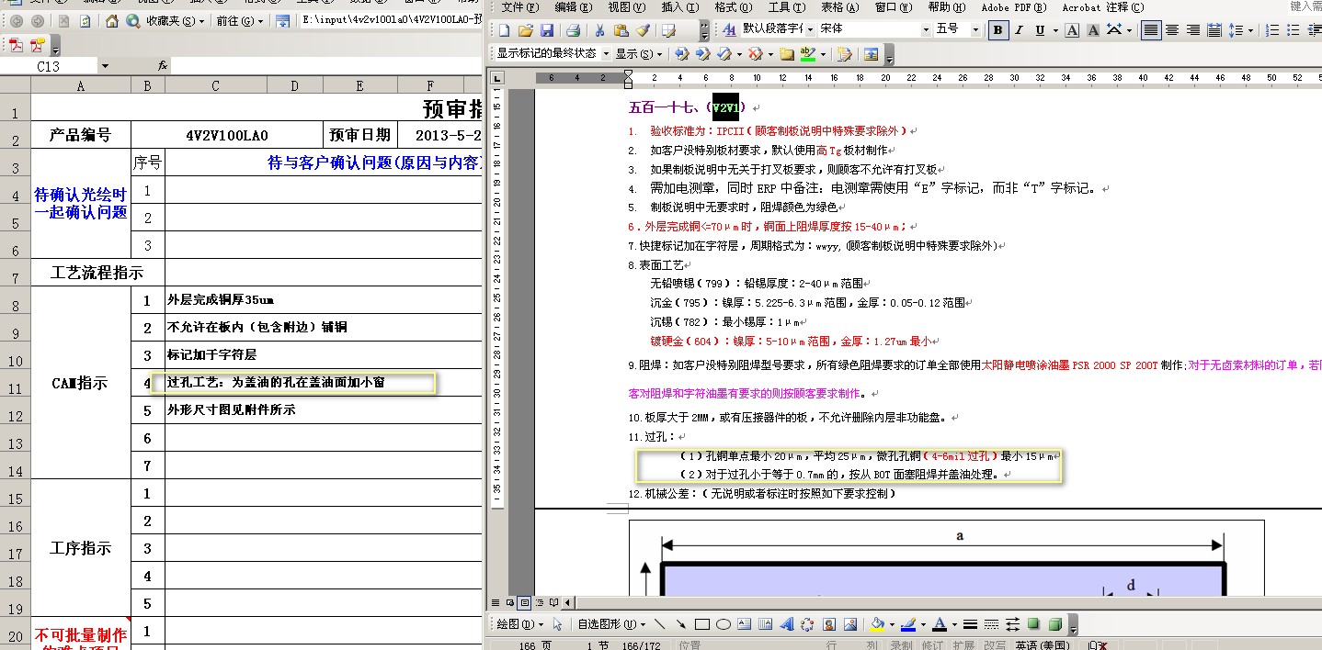Click the Reject change icon in reviewing toolbar

tap(754, 54)
